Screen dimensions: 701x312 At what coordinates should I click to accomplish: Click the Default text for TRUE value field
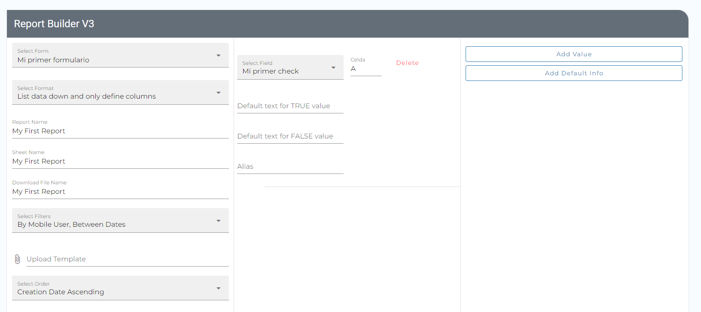tap(290, 106)
